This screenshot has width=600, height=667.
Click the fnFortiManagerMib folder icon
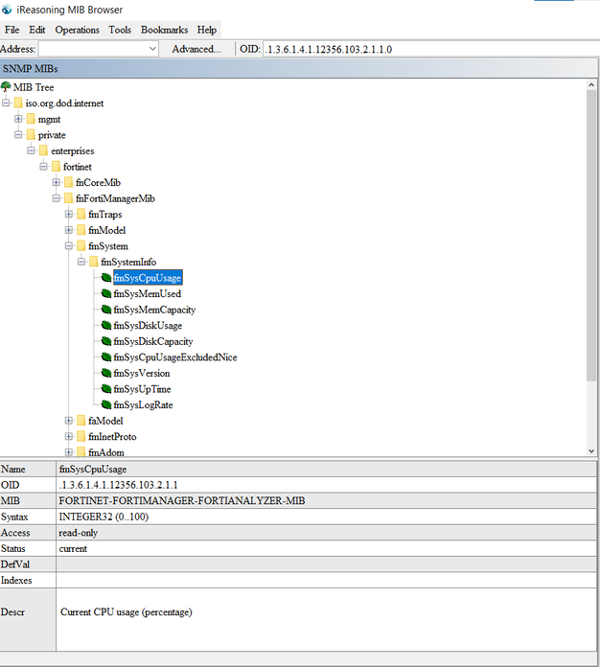[x=68, y=198]
